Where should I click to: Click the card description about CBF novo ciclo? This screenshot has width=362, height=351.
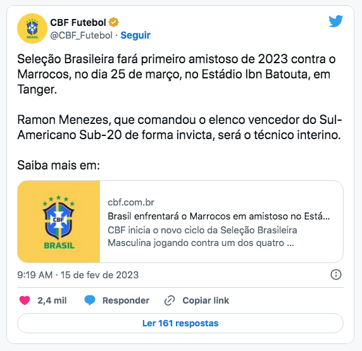click(203, 237)
